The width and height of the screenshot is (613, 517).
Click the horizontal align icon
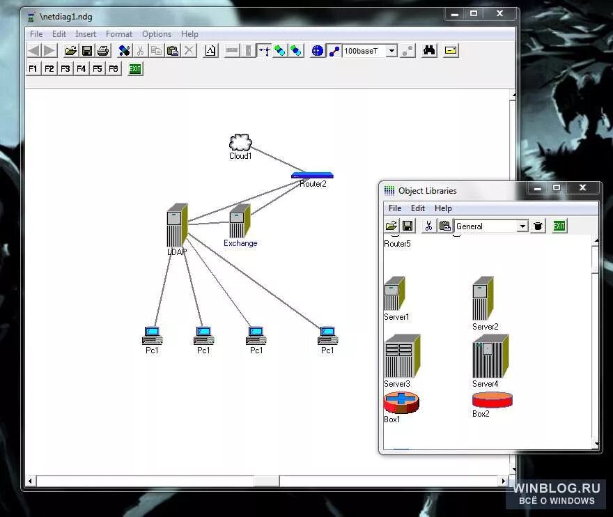(x=232, y=50)
